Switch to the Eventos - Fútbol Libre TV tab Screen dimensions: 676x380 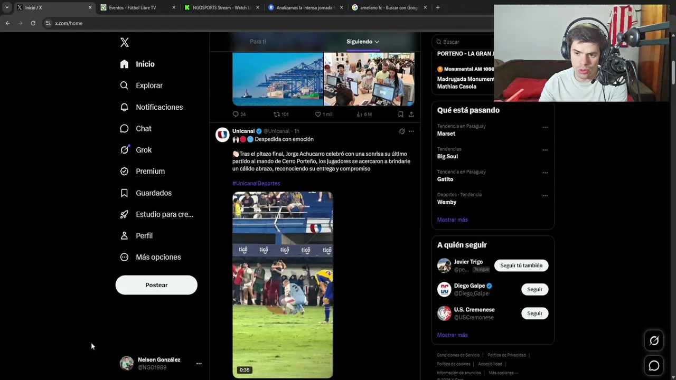[137, 7]
